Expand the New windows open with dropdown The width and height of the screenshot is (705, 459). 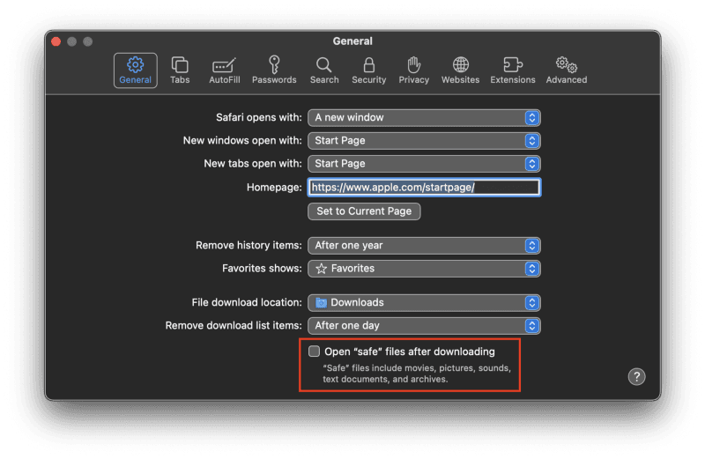coord(423,140)
